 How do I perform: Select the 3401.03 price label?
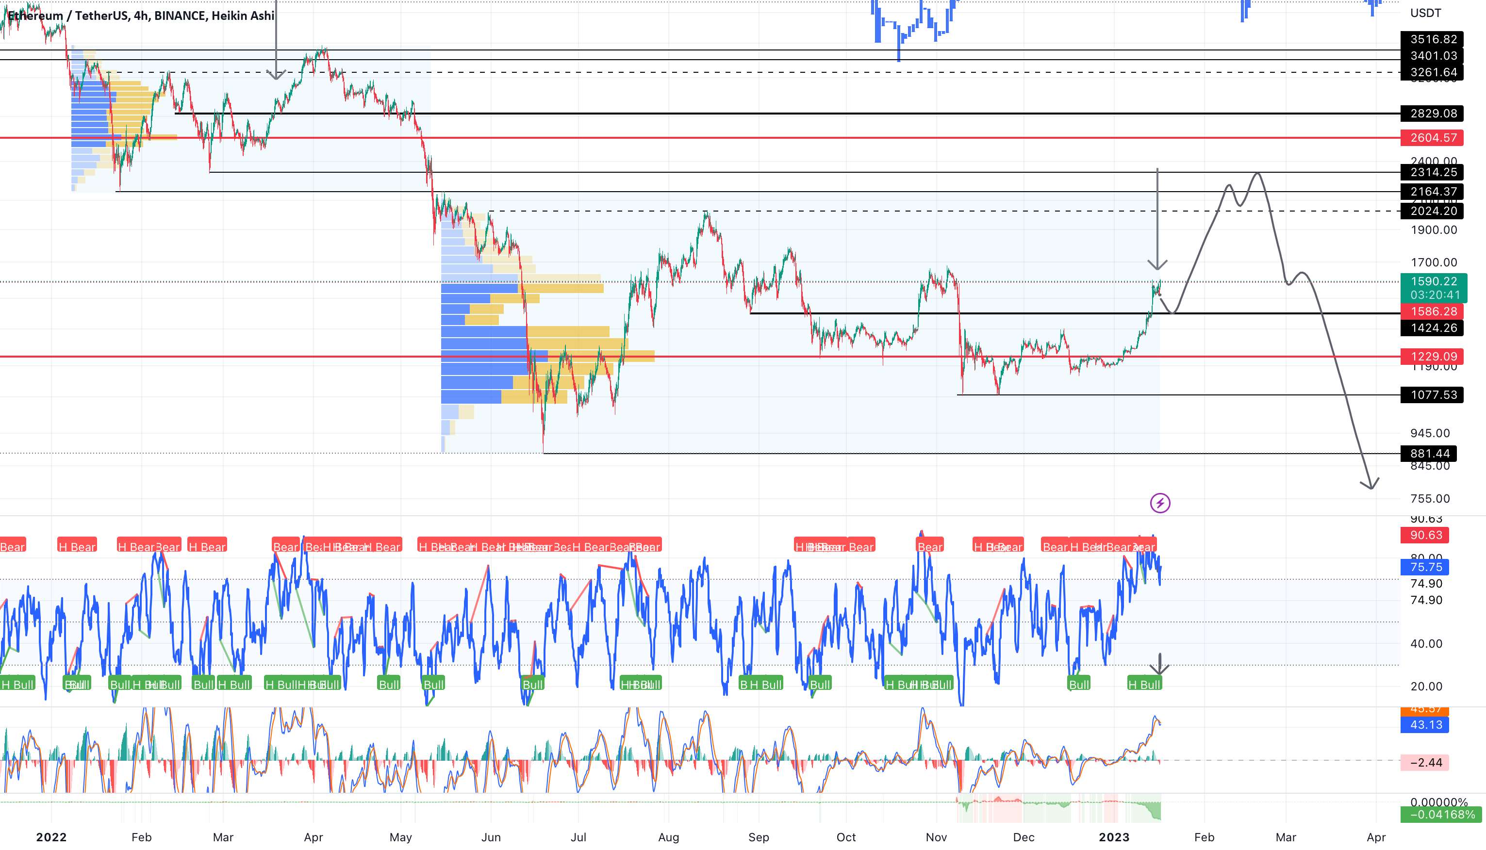pos(1432,55)
